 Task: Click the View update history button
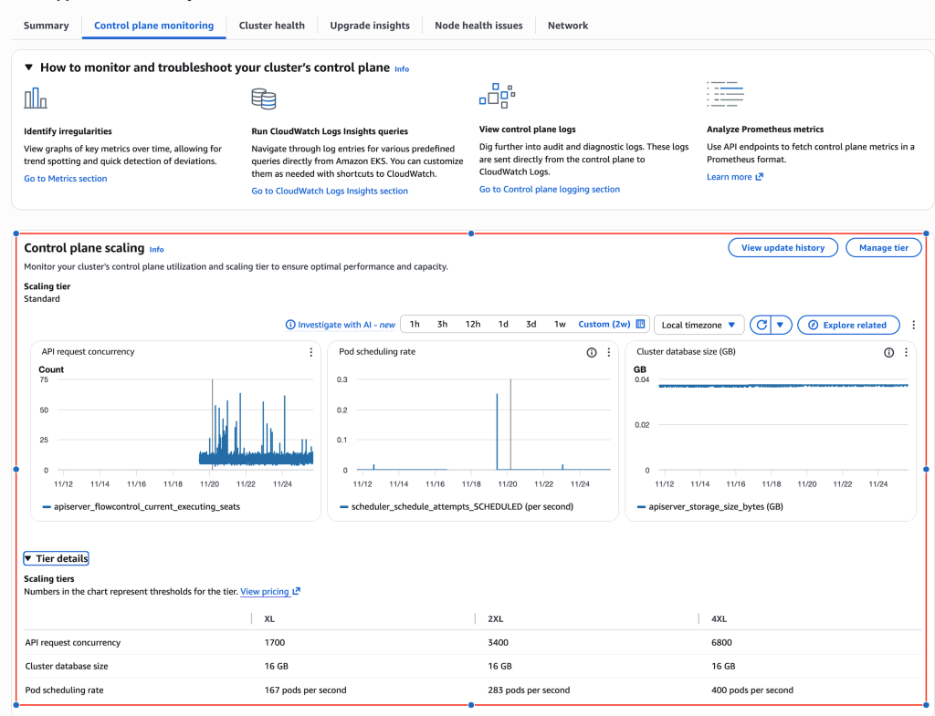(x=783, y=247)
